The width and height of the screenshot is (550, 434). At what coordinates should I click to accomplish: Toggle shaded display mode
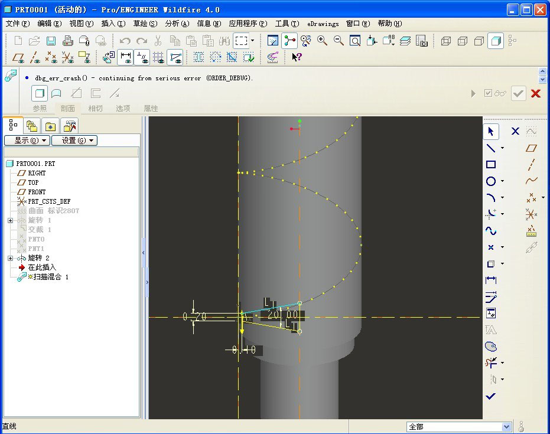tap(496, 41)
